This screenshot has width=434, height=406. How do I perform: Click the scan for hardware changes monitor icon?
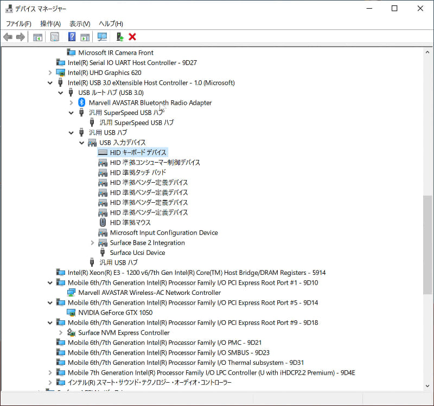click(102, 37)
